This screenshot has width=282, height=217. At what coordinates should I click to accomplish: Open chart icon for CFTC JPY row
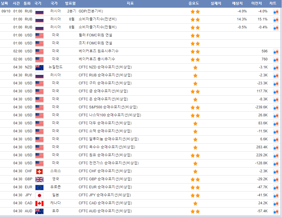click(276, 195)
